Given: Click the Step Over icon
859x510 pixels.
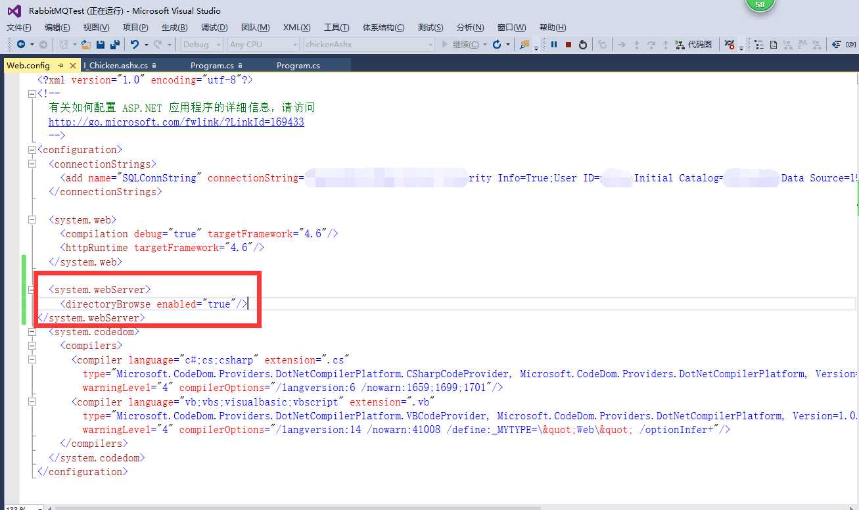Looking at the screenshot, I should (x=651, y=45).
